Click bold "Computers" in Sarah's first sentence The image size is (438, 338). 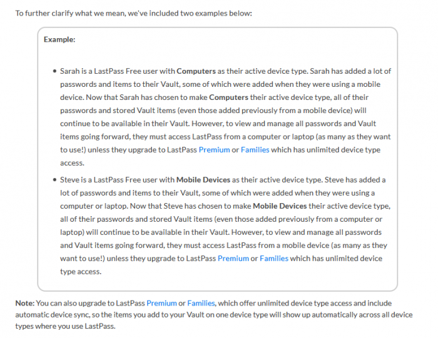point(196,71)
